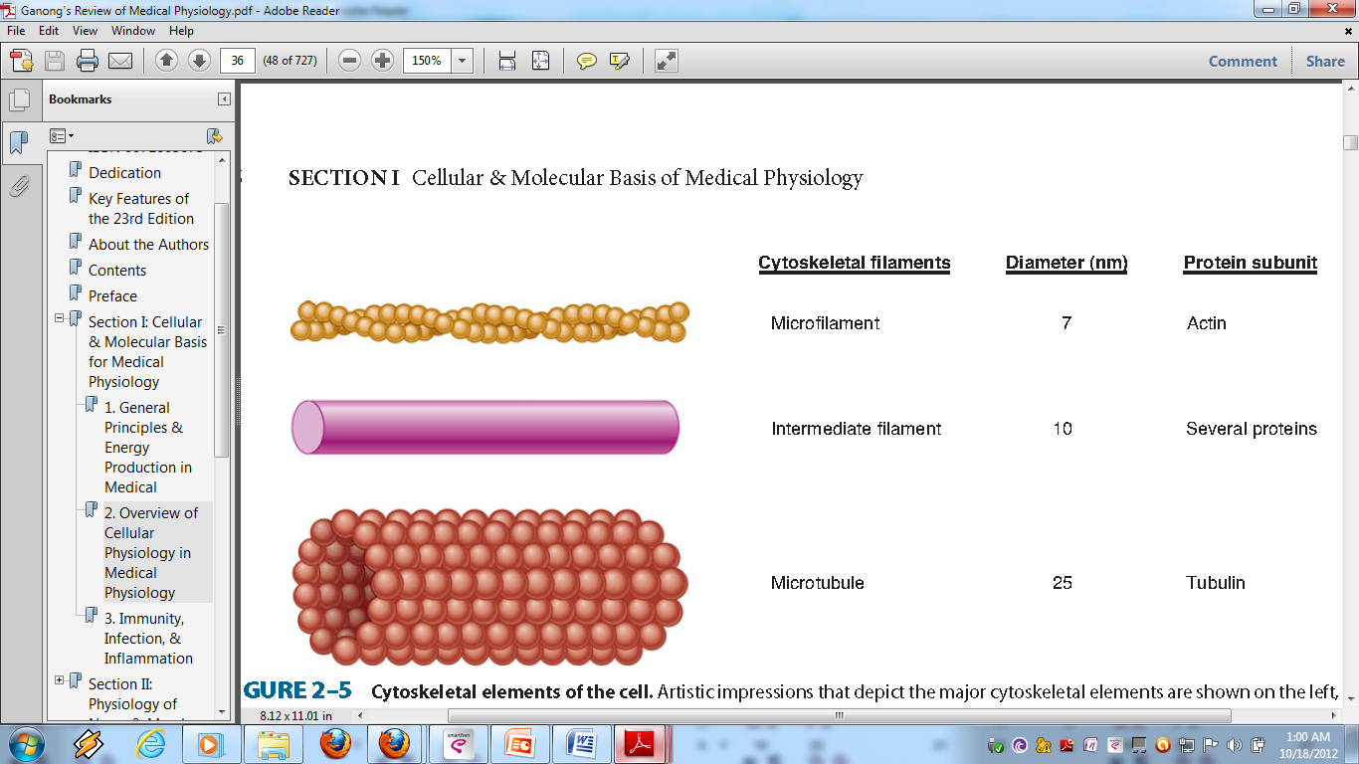The image size is (1359, 764).
Task: Click the Microfilament label in figure
Action: pos(825,323)
